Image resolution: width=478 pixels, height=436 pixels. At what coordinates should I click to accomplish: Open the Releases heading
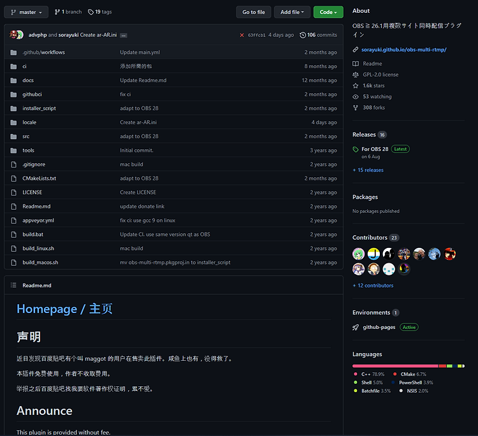tap(364, 134)
